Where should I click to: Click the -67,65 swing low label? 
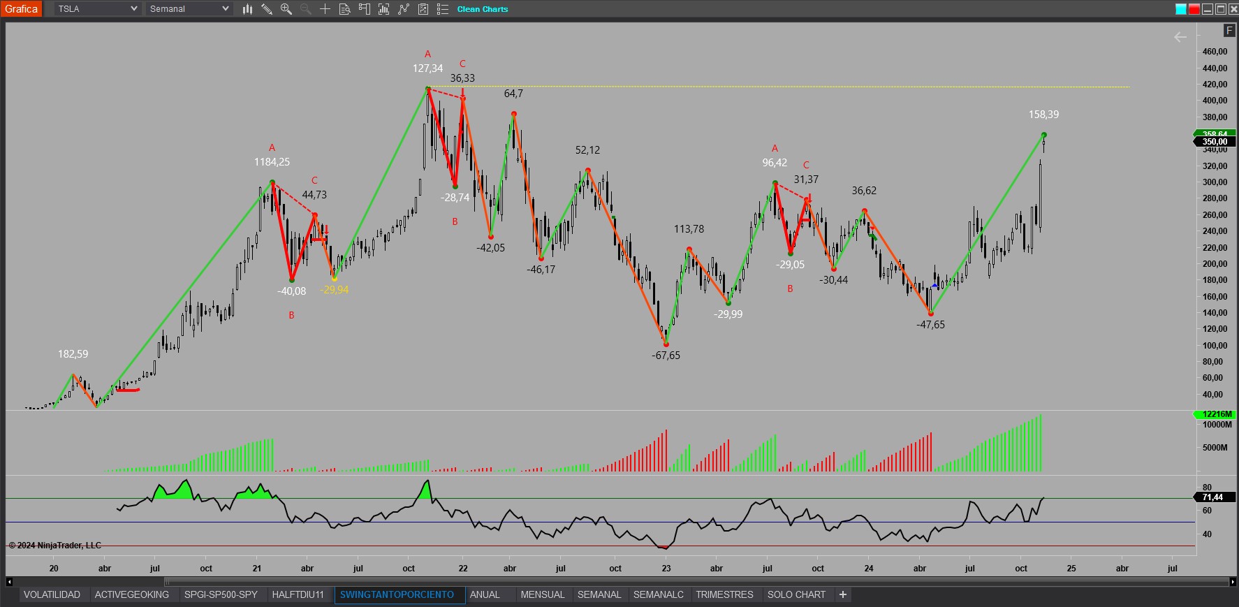(666, 356)
